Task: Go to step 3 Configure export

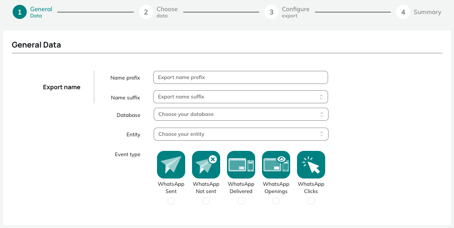Action: 287,12
